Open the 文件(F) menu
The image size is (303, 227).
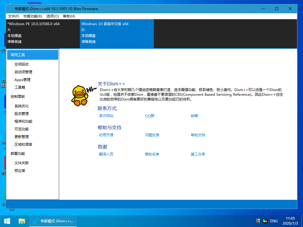click(x=14, y=16)
